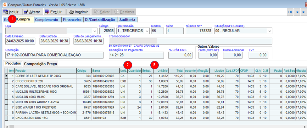Image resolution: width=307 pixels, height=128 pixels.
Task: Expand the Loja dropdown
Action: coord(95,31)
